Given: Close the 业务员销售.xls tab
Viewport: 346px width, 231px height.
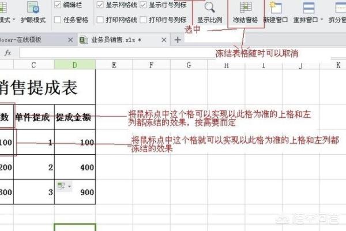Looking at the screenshot, I should coord(164,40).
